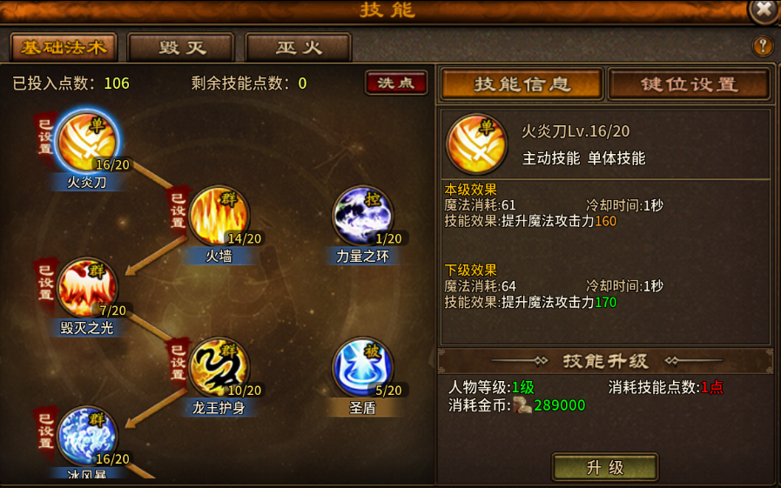
Task: Switch to the 毁灭 tab
Action: coord(181,48)
